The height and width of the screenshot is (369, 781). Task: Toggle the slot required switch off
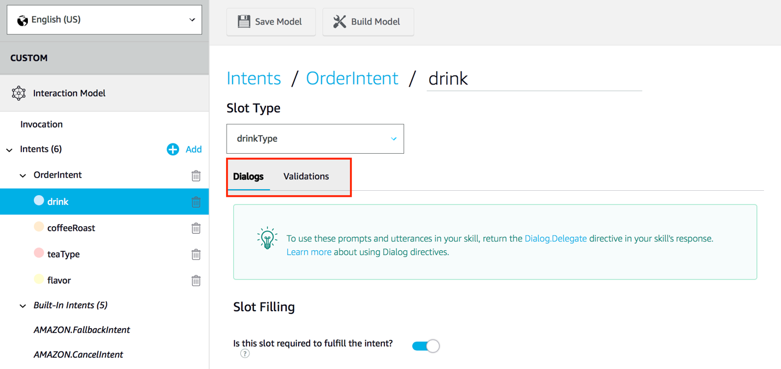pos(426,346)
